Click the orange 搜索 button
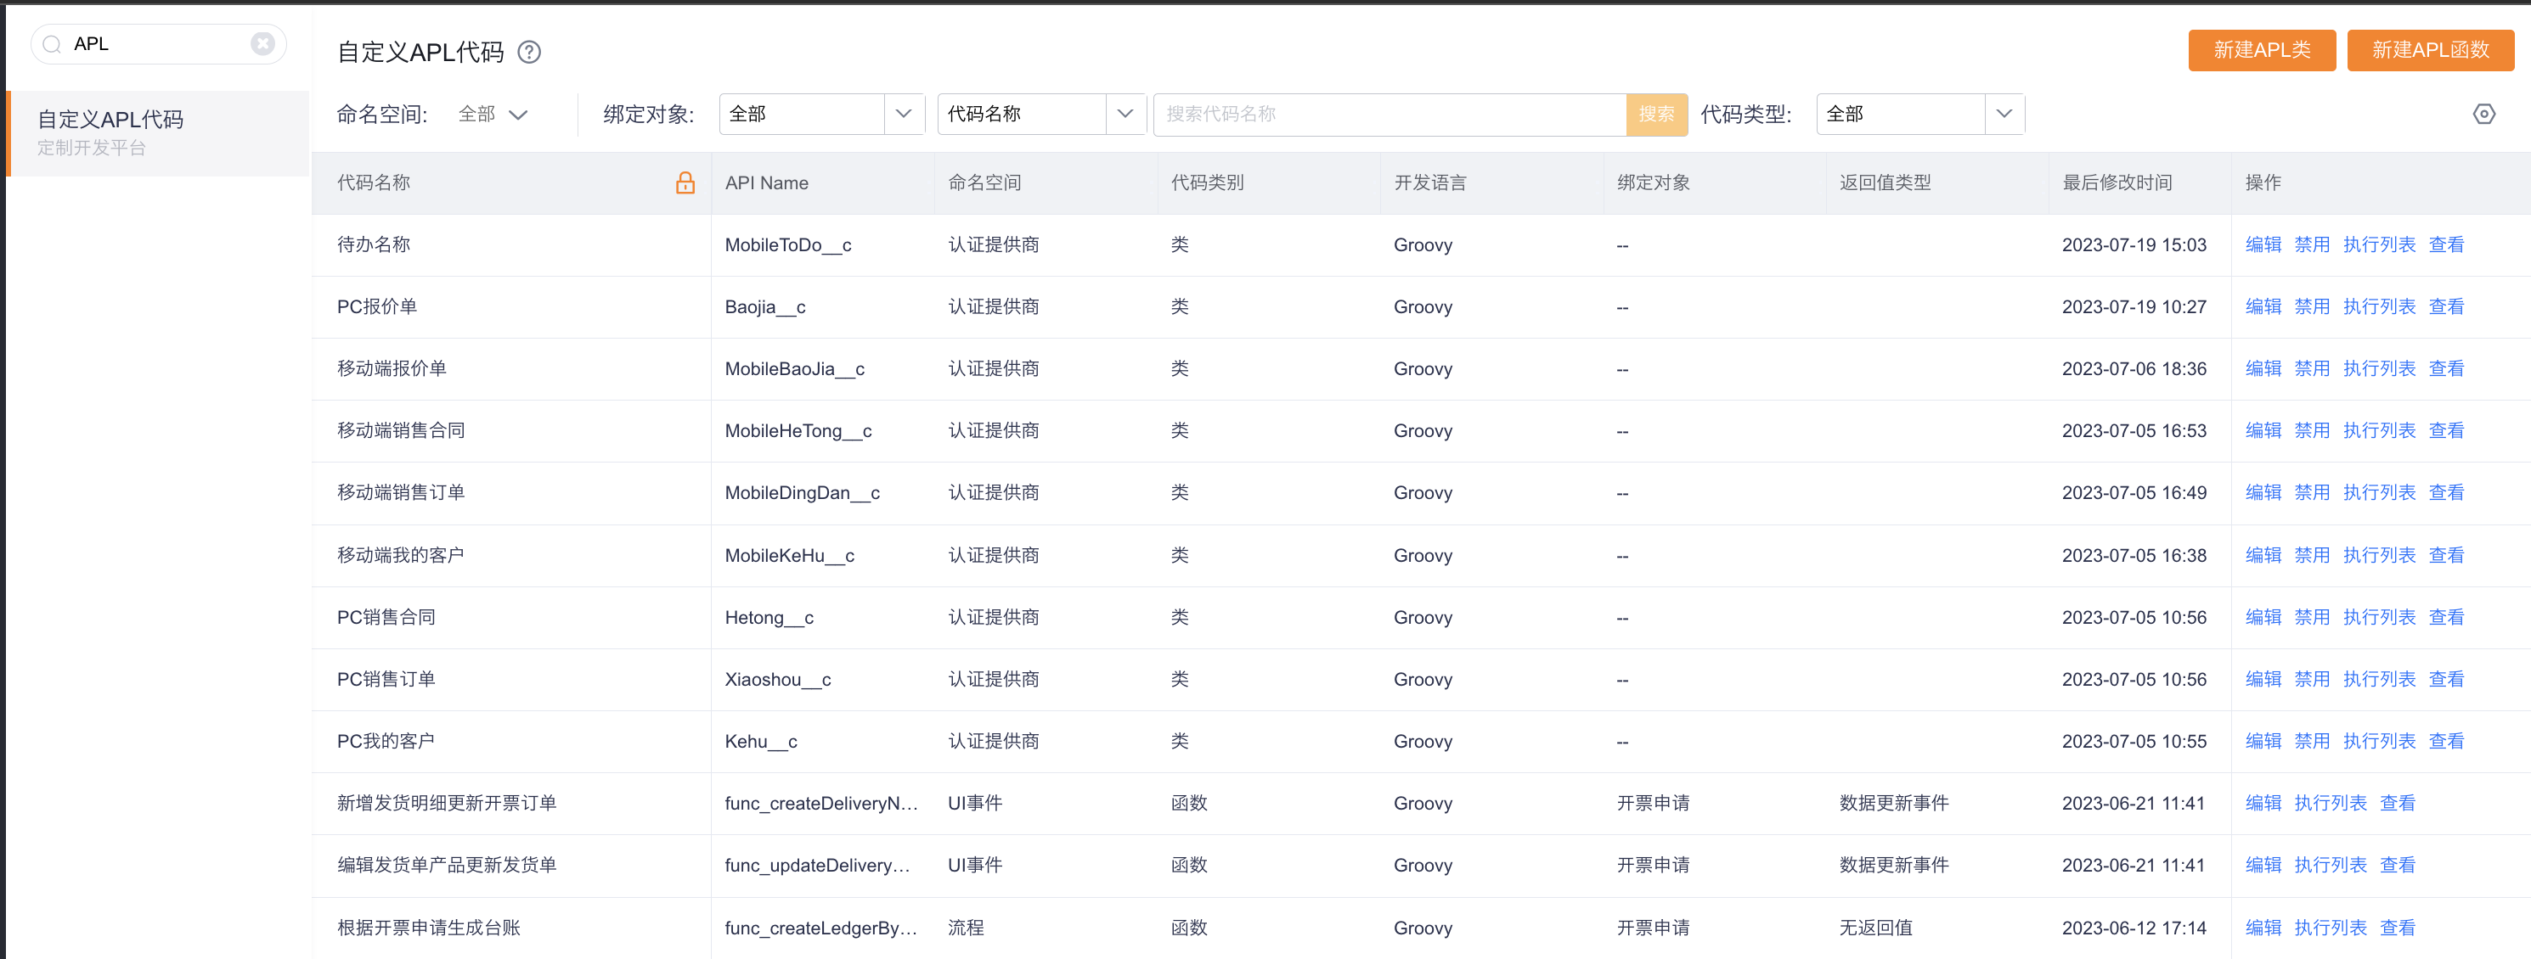This screenshot has width=2531, height=959. click(1656, 114)
